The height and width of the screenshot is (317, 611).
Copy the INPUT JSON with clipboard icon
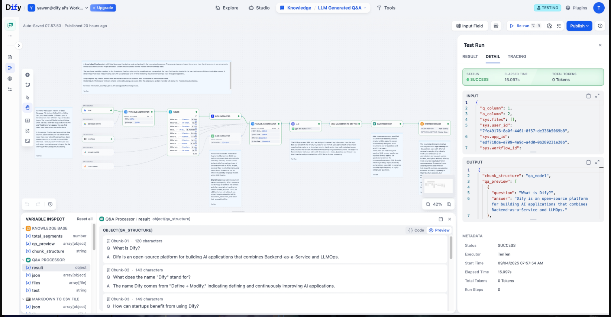pos(588,96)
